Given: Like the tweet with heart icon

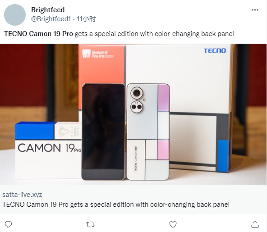Looking at the screenshot, I should pyautogui.click(x=173, y=224).
